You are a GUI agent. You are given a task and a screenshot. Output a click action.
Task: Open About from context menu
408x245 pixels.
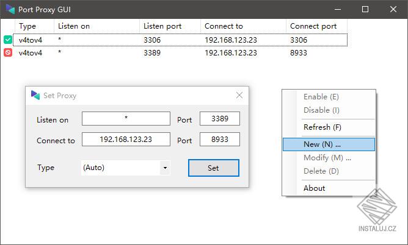pyautogui.click(x=329, y=188)
